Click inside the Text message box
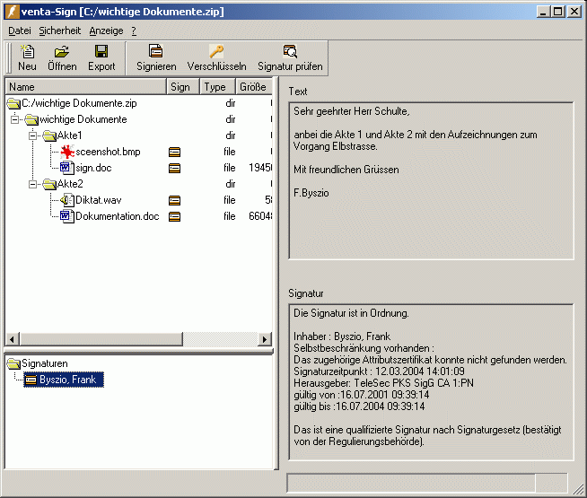Viewport: 587px width, 498px height. click(x=431, y=180)
